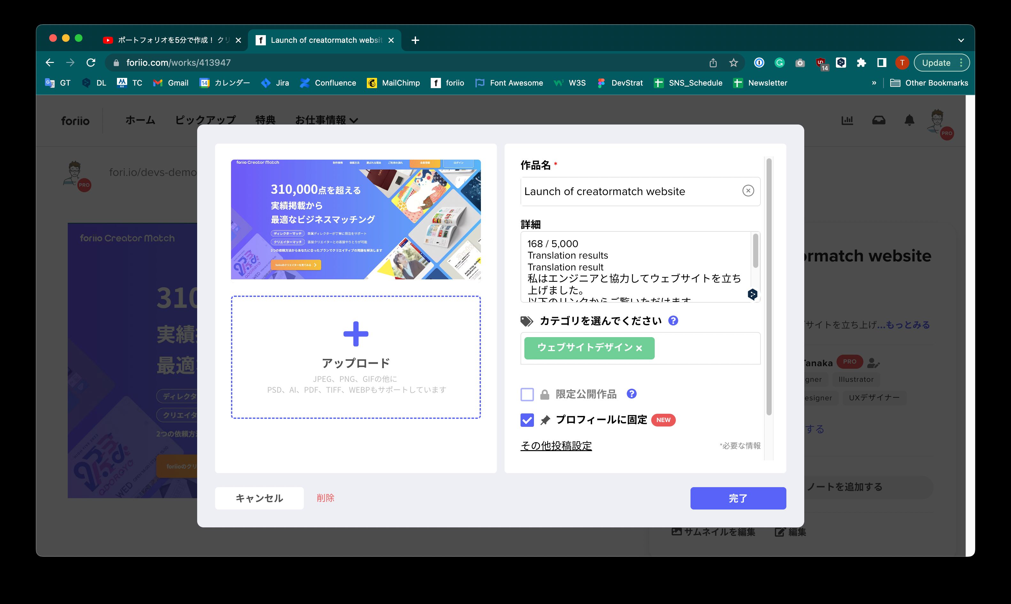This screenshot has width=1011, height=604.
Task: Open the translation icon in the 詳細 textarea
Action: (x=752, y=294)
